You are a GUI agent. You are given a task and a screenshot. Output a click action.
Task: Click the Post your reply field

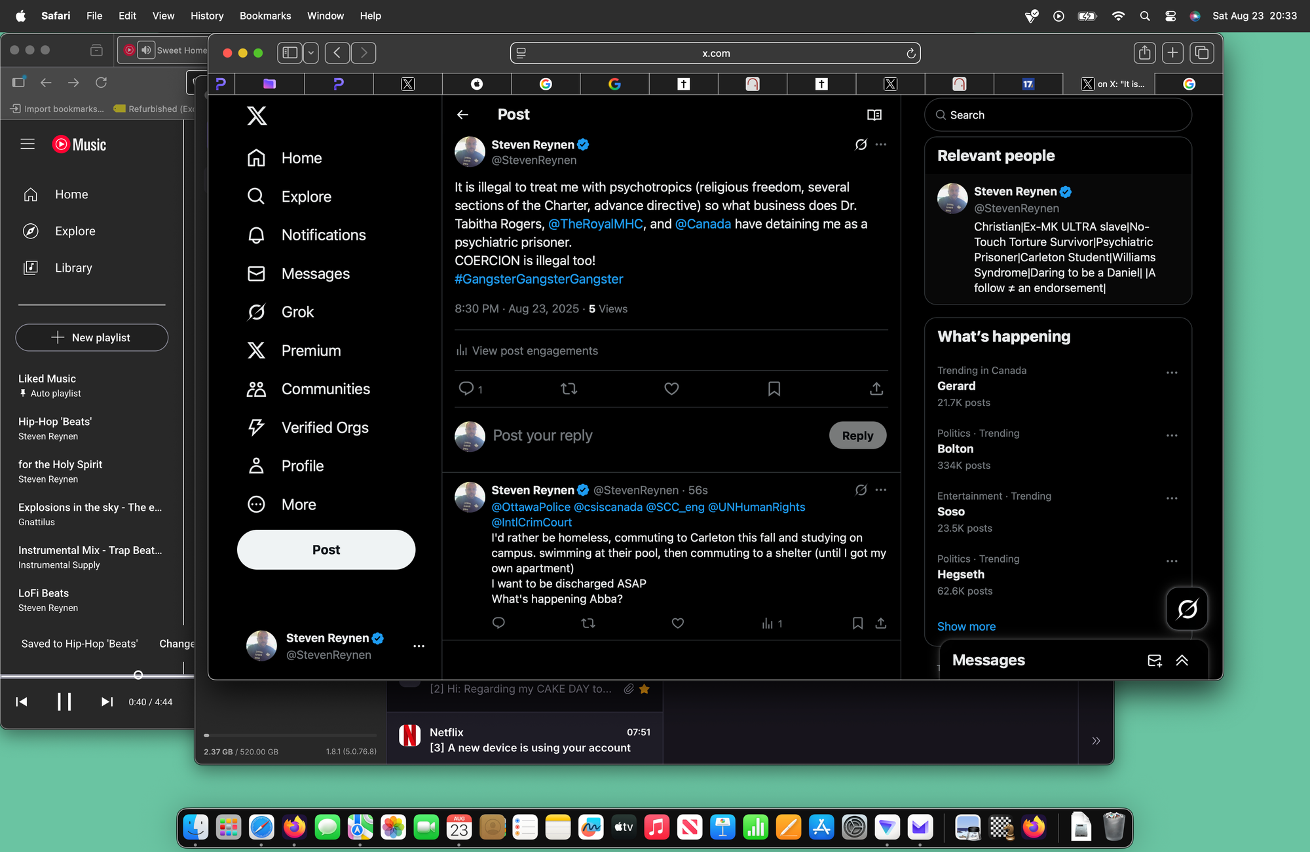[655, 435]
